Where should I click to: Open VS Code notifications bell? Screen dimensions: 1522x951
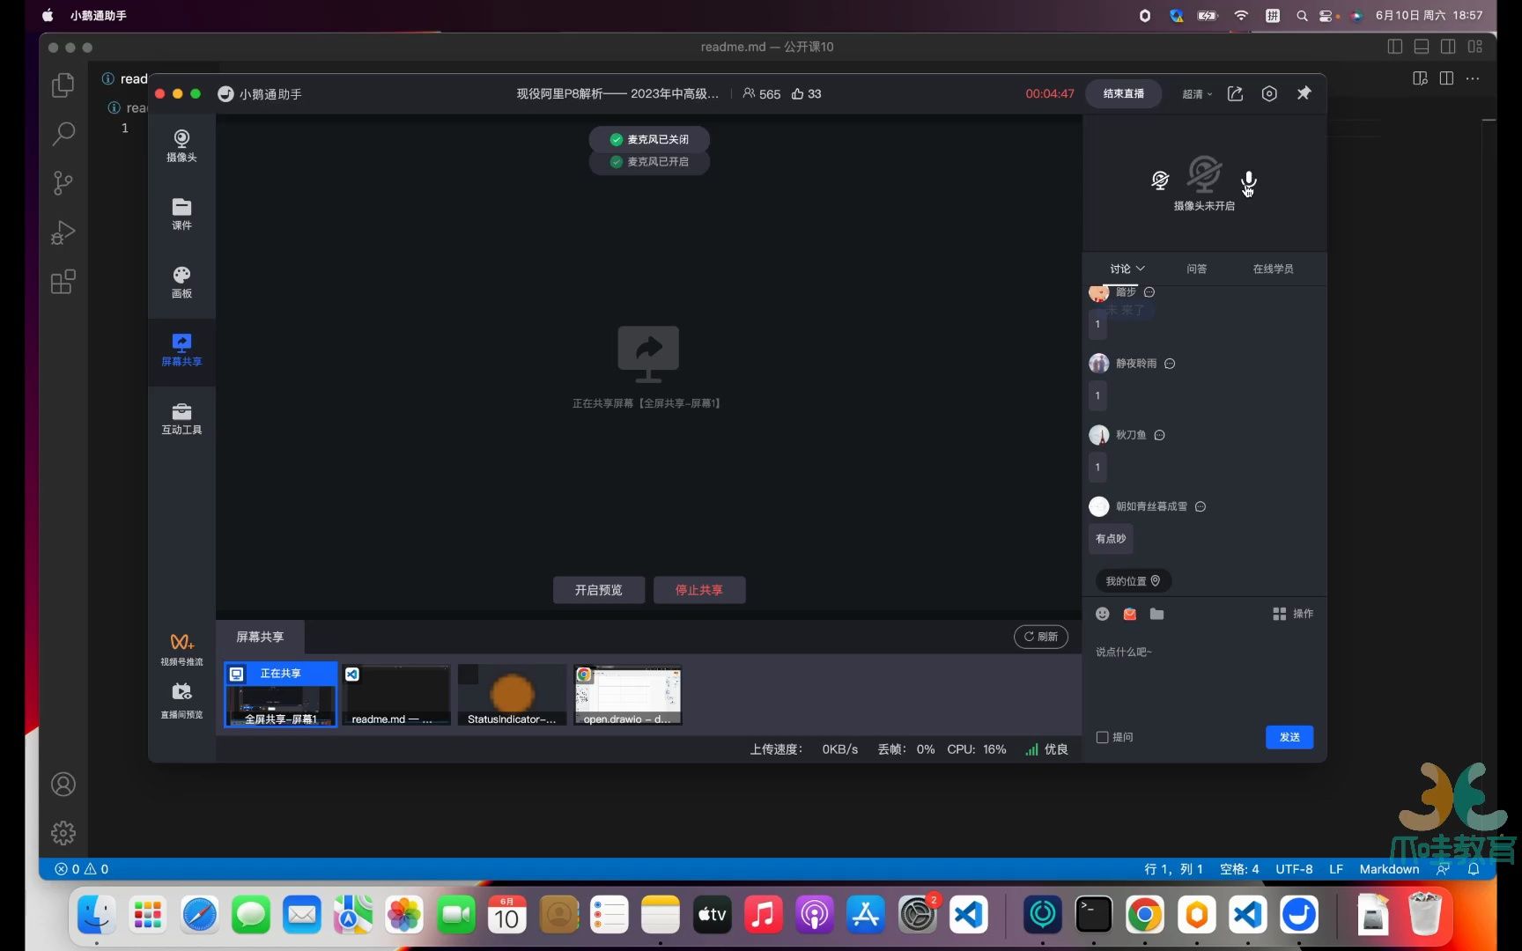pyautogui.click(x=1474, y=869)
